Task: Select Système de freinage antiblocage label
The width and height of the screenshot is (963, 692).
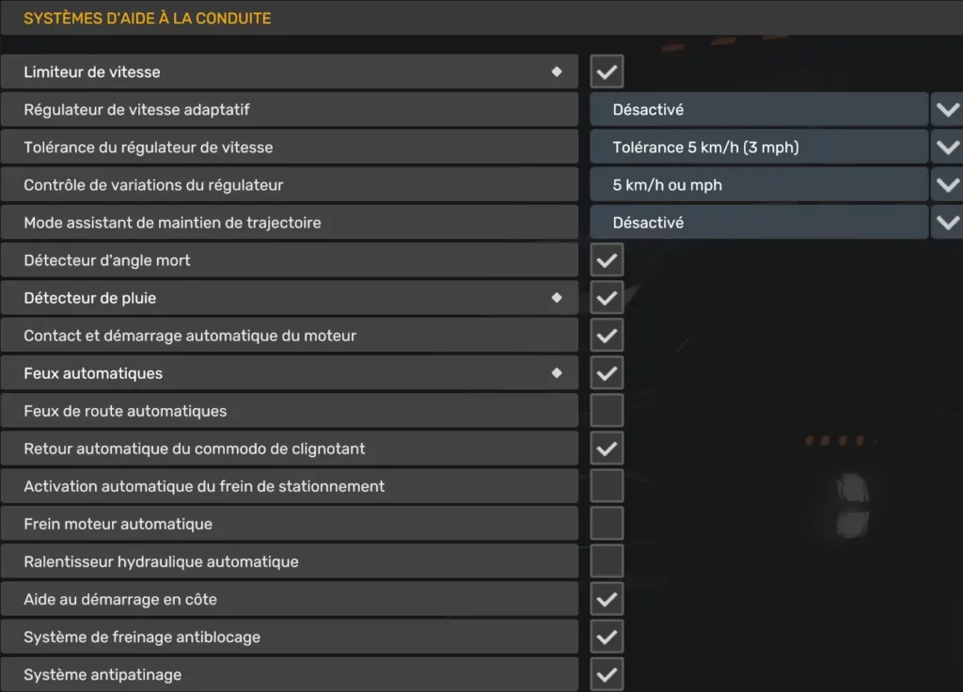Action: [x=142, y=637]
